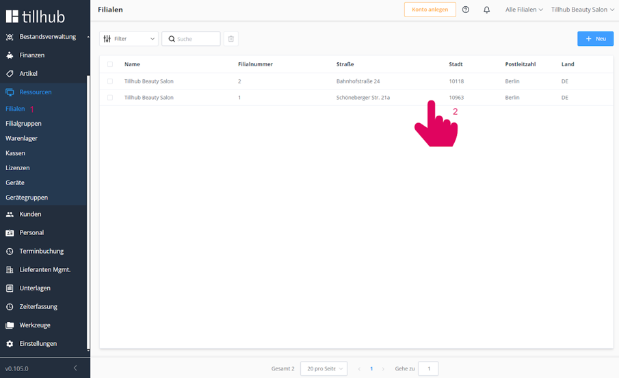Open the Bestandsverwaltung icon in the sidebar
The image size is (619, 378).
pyautogui.click(x=10, y=37)
